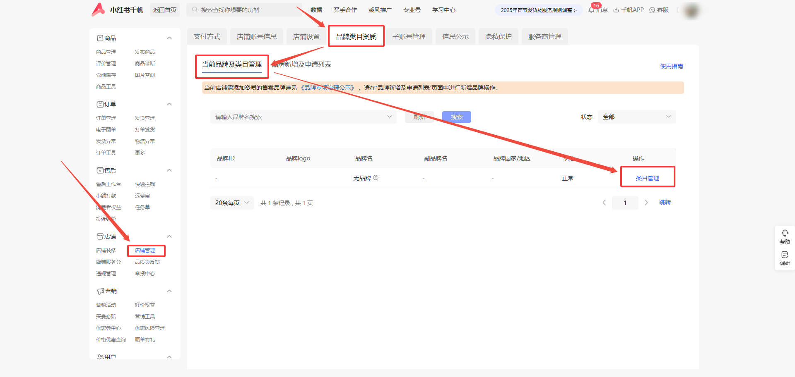Open the 服务商管理 tab
Viewport: 795px width, 377px height.
click(545, 36)
